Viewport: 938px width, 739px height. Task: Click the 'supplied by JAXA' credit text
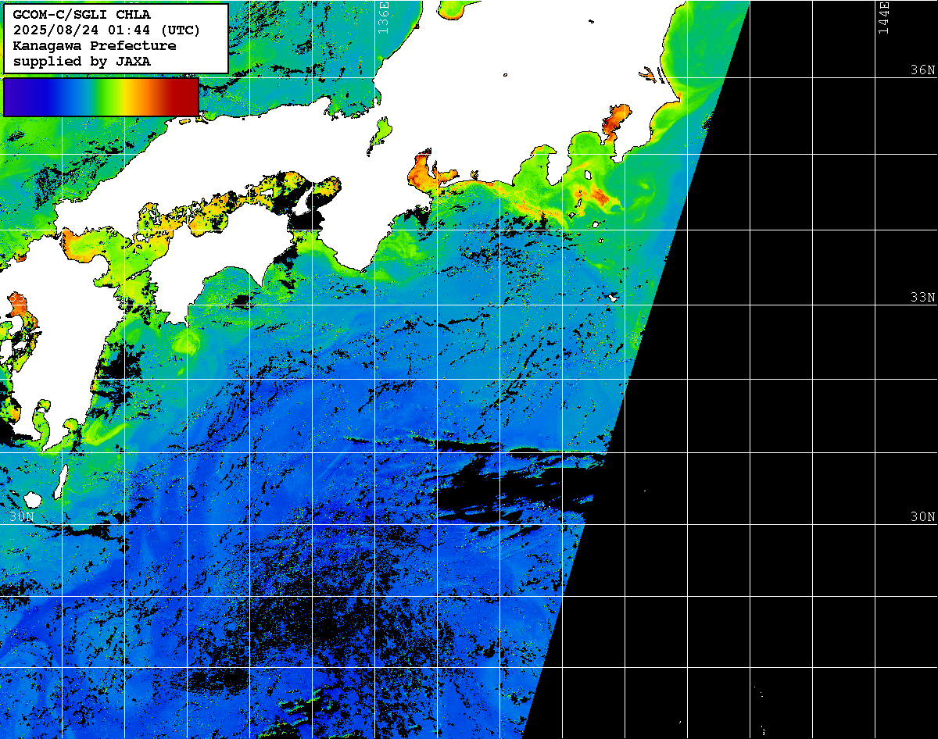[82, 61]
